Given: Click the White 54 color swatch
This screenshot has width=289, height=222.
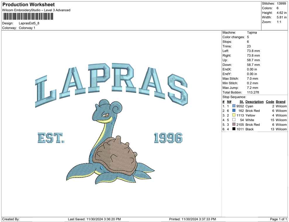Looking at the screenshot, I should tap(234, 120).
